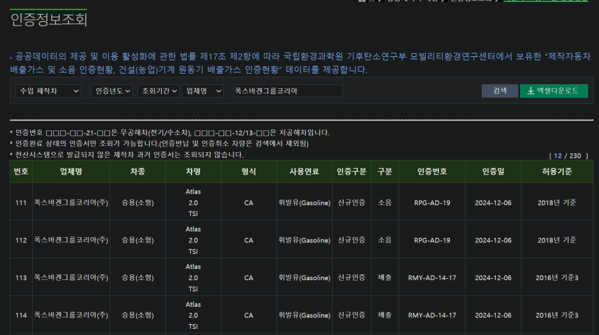Click the 검색 button
Image resolution: width=599 pixels, height=335 pixels.
[500, 91]
